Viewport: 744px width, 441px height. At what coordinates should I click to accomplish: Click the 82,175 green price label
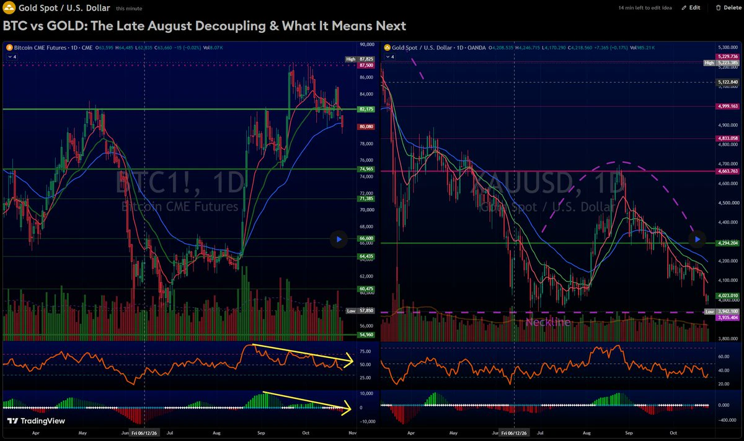tap(366, 109)
